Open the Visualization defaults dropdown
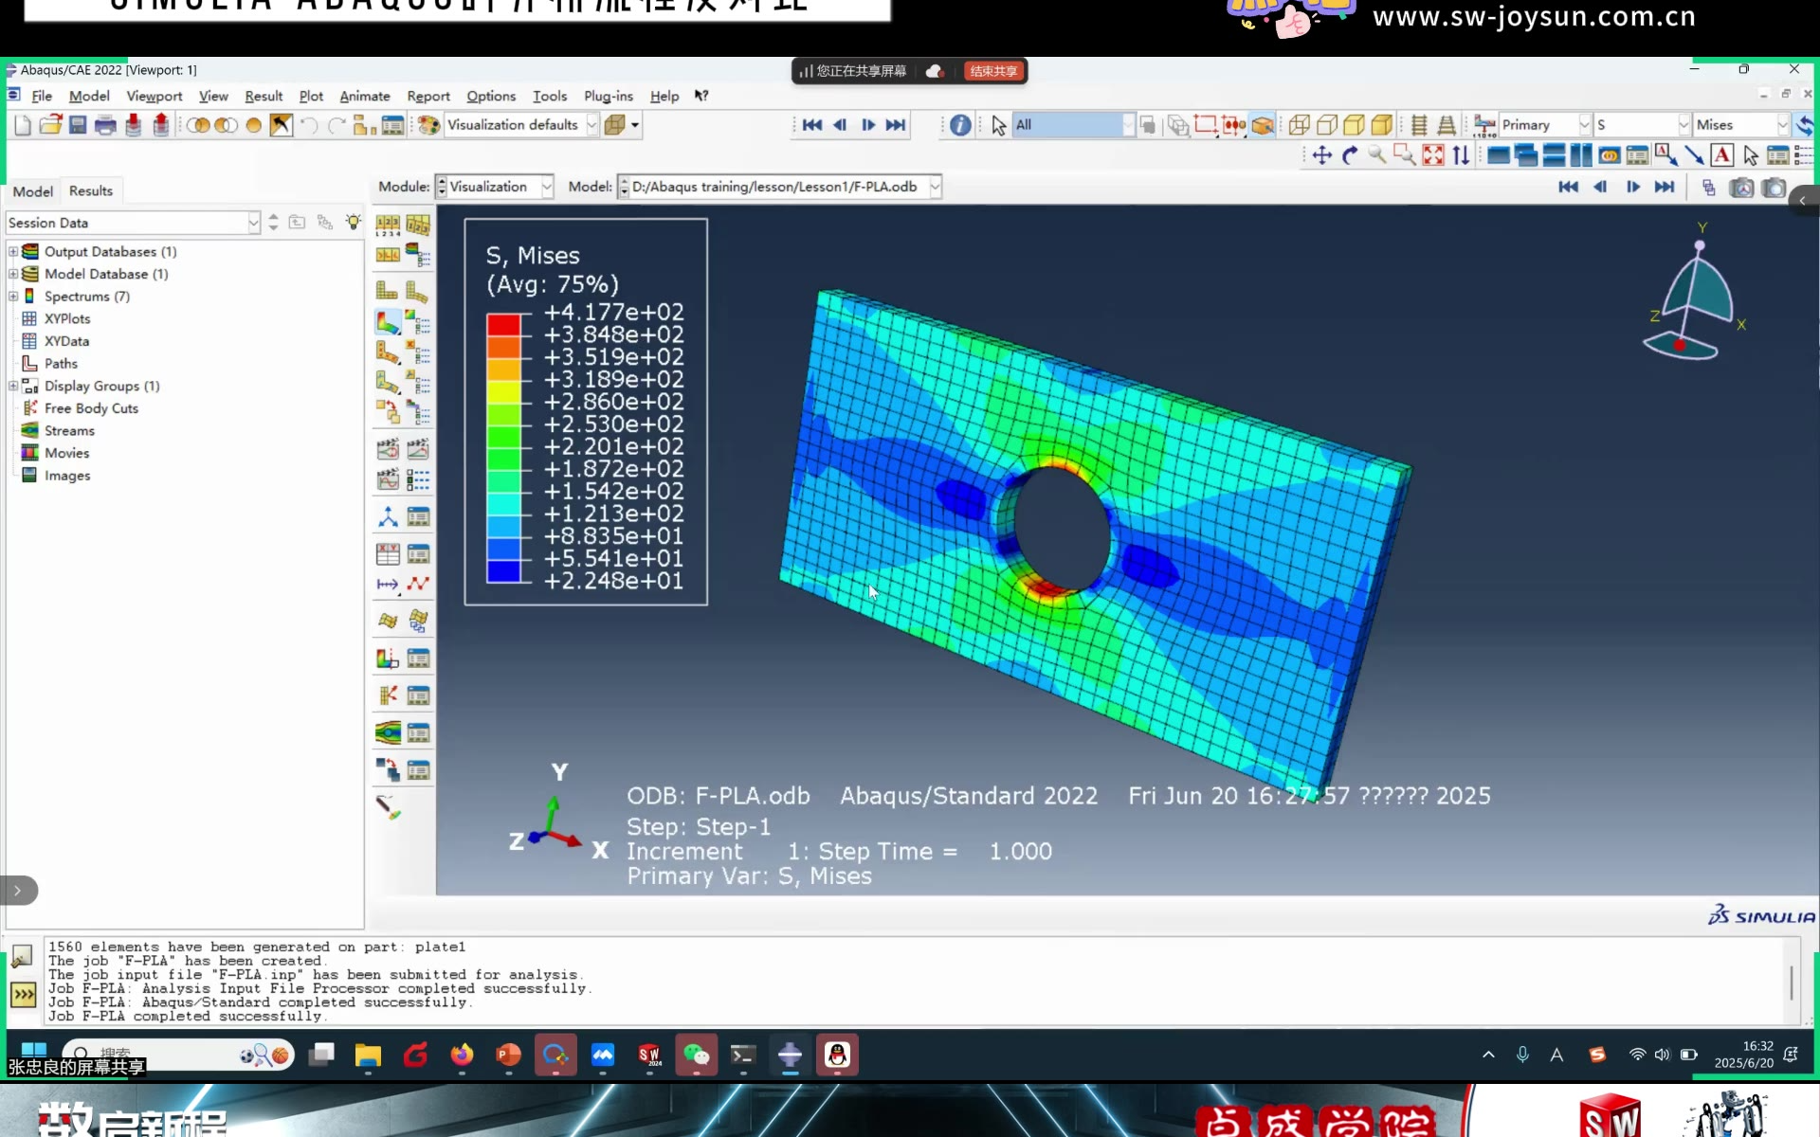This screenshot has height=1137, width=1820. [x=591, y=125]
